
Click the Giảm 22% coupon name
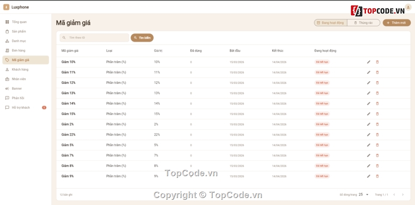[x=68, y=135]
